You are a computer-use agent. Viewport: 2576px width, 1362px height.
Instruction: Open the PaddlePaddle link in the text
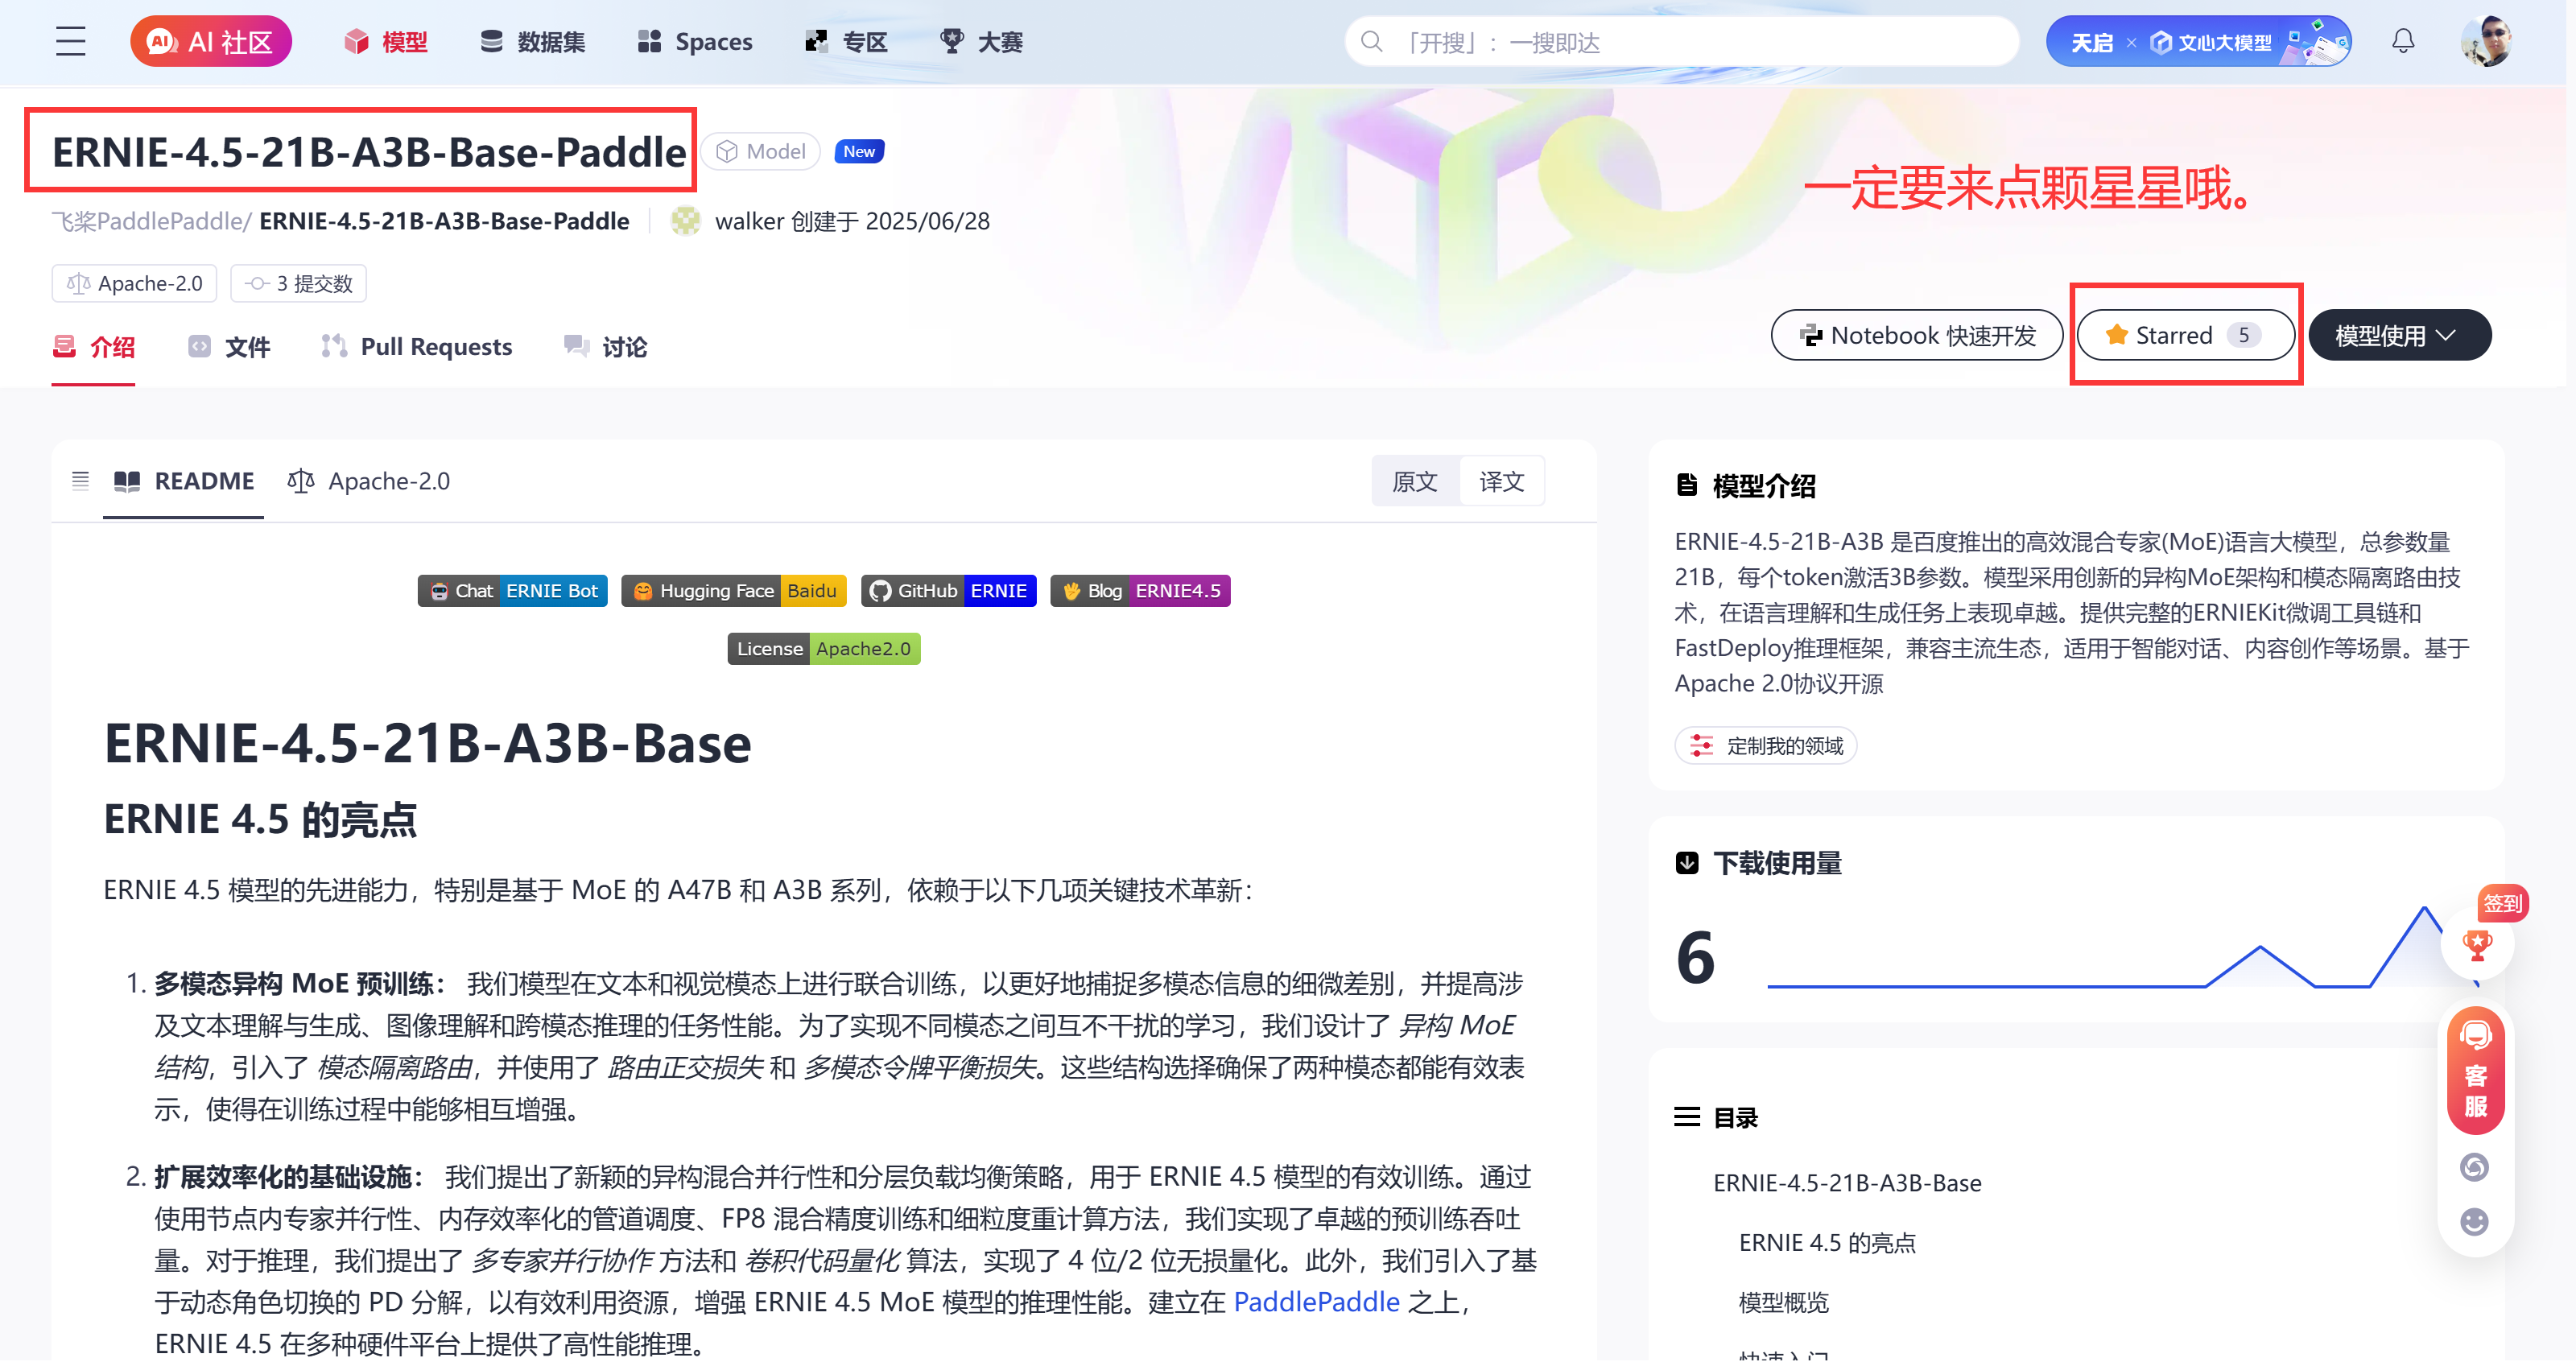pyautogui.click(x=1315, y=1301)
